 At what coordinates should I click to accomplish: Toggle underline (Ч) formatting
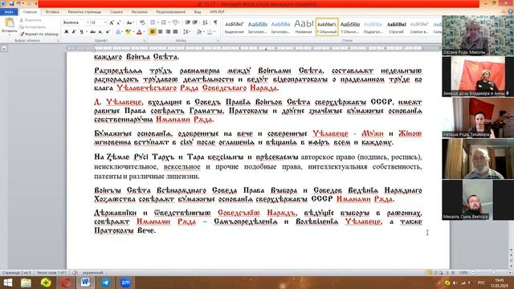tap(81, 32)
